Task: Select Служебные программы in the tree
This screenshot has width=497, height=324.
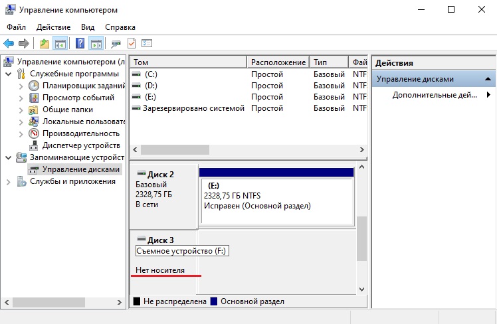Action: coord(74,74)
